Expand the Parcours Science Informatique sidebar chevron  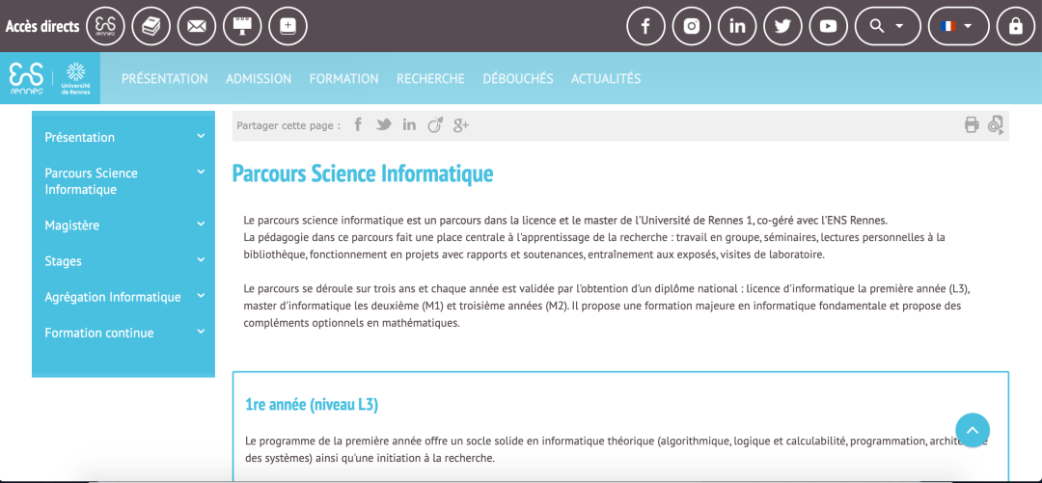click(201, 172)
